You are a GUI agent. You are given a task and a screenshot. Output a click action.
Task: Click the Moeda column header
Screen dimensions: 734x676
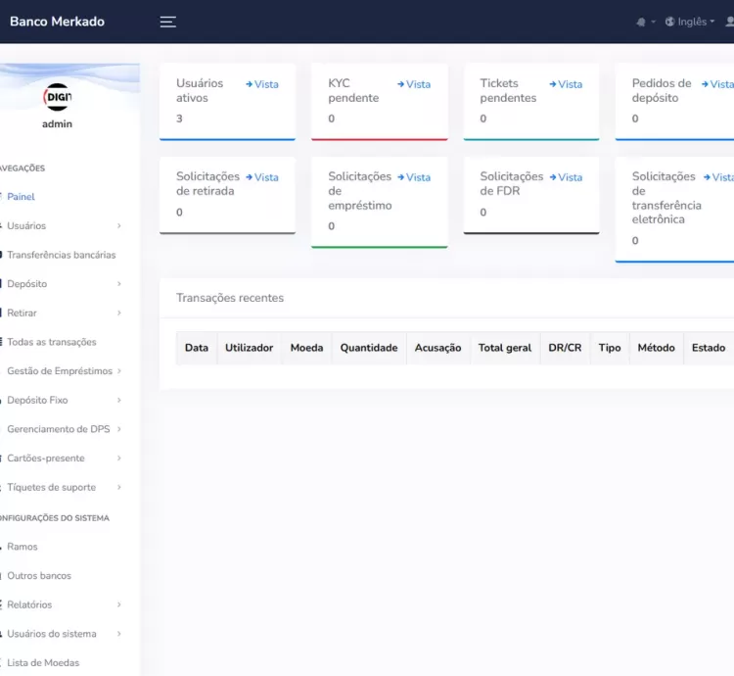click(x=306, y=348)
